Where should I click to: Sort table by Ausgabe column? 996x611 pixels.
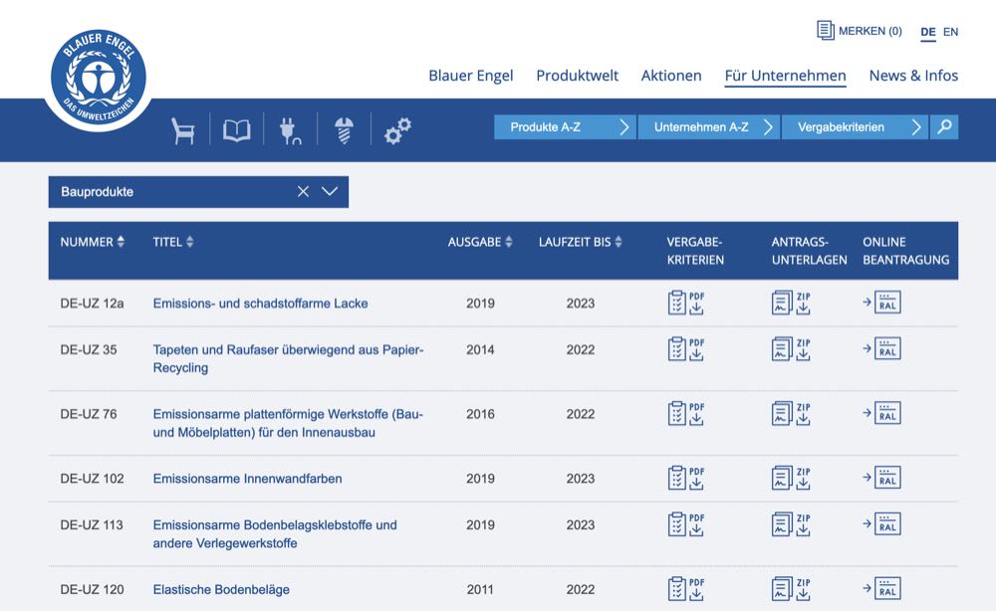click(x=480, y=242)
